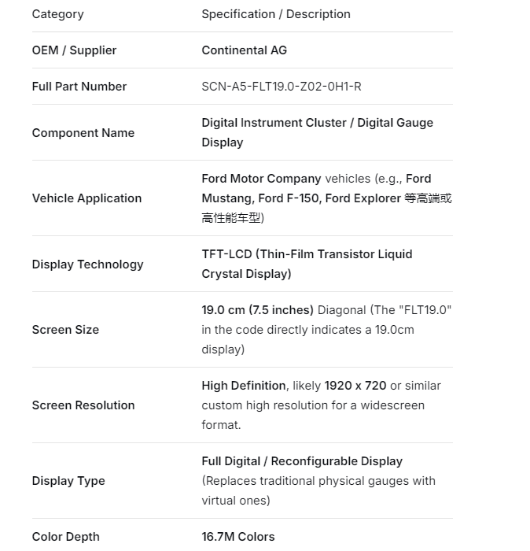Select the "Component Name" row label
The width and height of the screenshot is (530, 551).
click(x=83, y=133)
